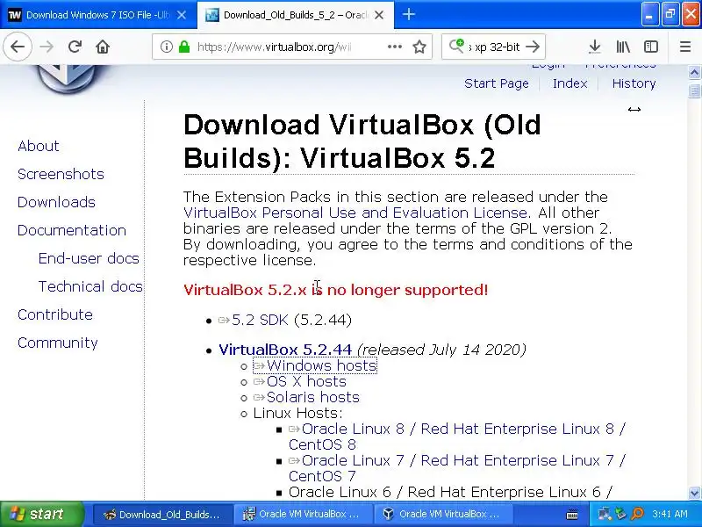Bookmark this page with the star
The width and height of the screenshot is (702, 527).
point(419,47)
